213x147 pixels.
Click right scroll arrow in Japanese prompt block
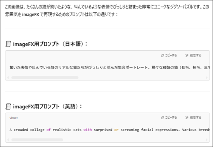(x=207, y=78)
